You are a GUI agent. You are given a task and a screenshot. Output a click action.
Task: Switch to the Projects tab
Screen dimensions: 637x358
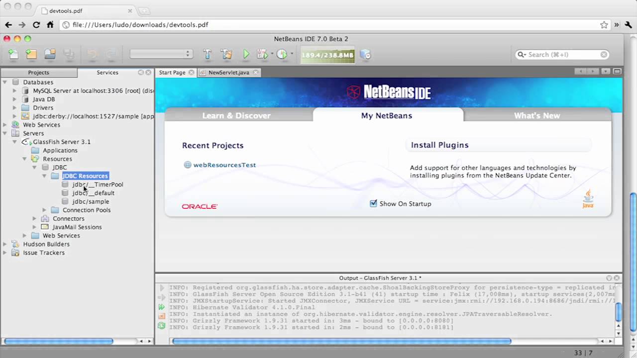click(x=38, y=73)
